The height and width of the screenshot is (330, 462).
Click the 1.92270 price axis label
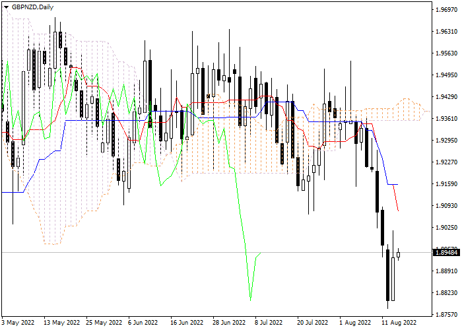446,162
